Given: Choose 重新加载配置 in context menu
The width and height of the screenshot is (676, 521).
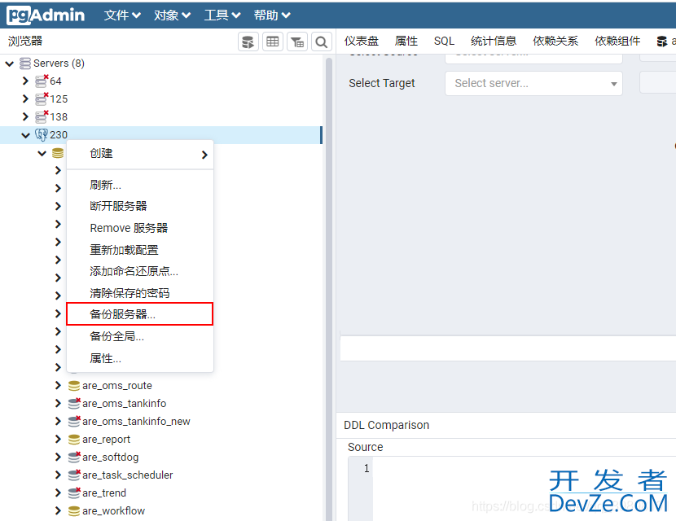Looking at the screenshot, I should click(140, 250).
